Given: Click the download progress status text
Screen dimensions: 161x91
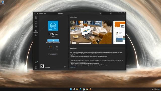Looking at the screenshot, I should pos(53,42).
